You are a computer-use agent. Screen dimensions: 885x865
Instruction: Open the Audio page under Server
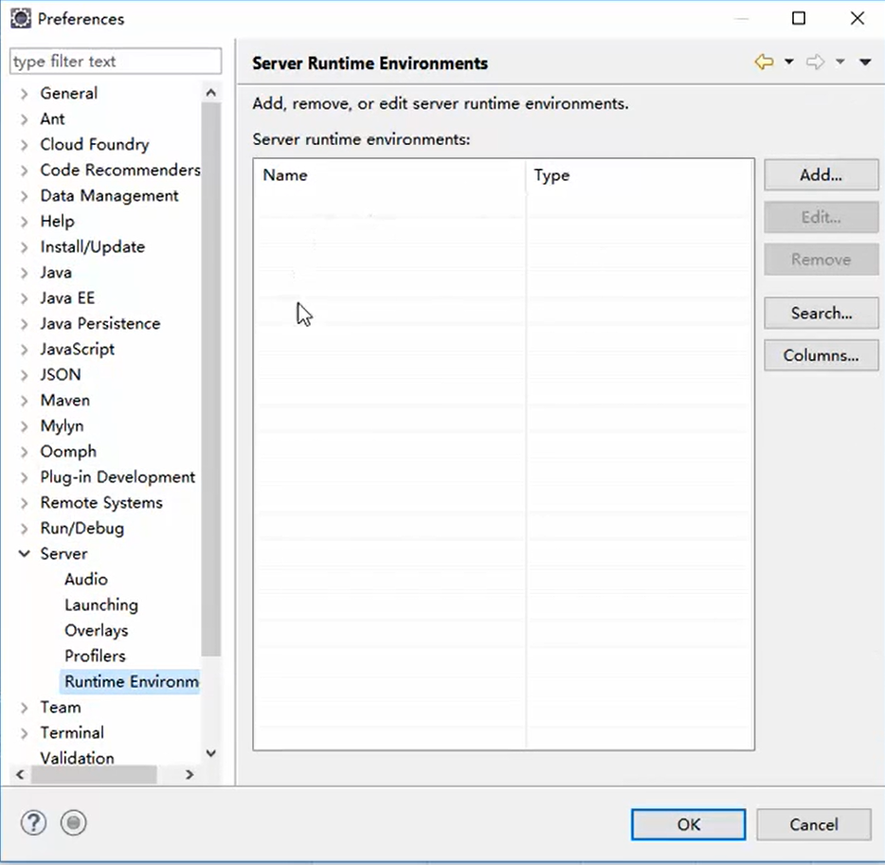[x=86, y=580]
